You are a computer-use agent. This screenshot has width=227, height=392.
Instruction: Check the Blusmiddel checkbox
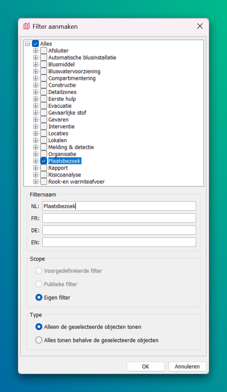click(x=43, y=65)
